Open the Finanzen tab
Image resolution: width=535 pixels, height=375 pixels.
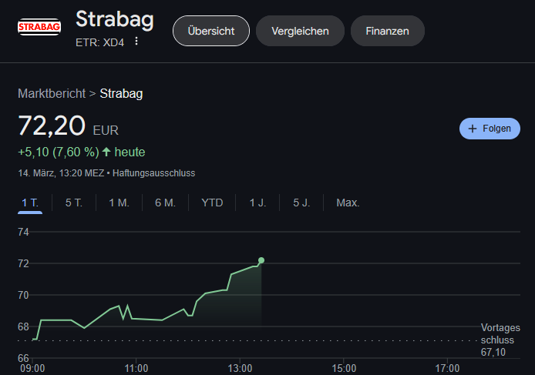coord(388,31)
